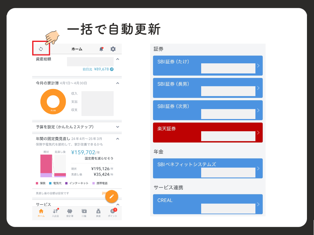
Task: Tap chevron on SBIベネフィットシステムズ row
Action: (258, 168)
